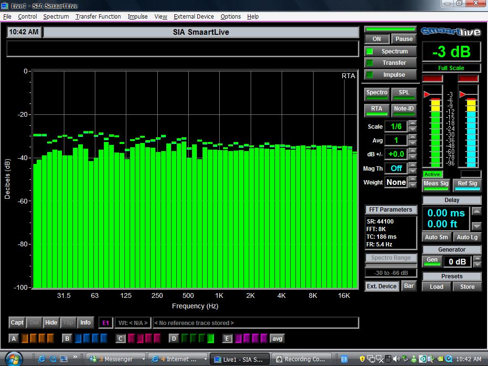The width and height of the screenshot is (488, 366).
Task: Decrease the Scale value with down arrow
Action: pyautogui.click(x=412, y=129)
